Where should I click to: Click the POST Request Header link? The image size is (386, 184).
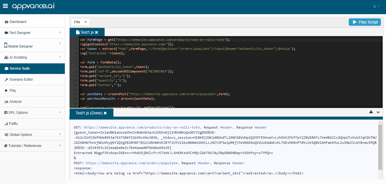[204, 163]
